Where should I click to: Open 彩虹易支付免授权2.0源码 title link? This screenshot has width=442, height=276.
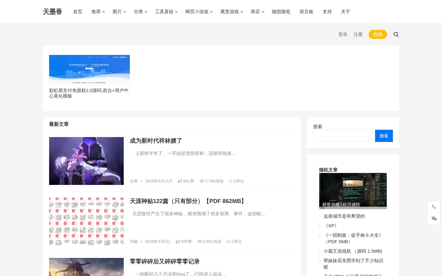(89, 93)
